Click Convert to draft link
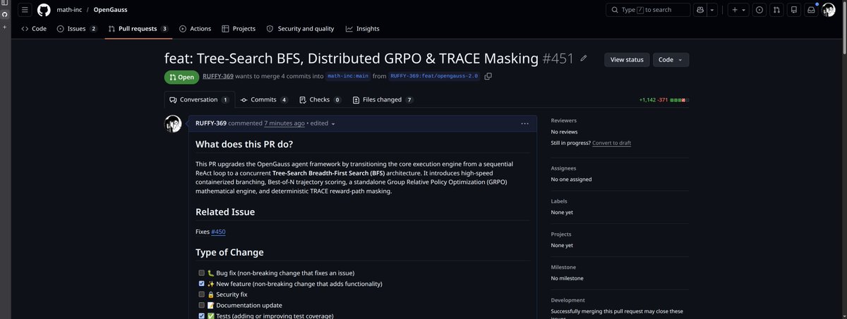Screen dimensions: 847x319 611,143
